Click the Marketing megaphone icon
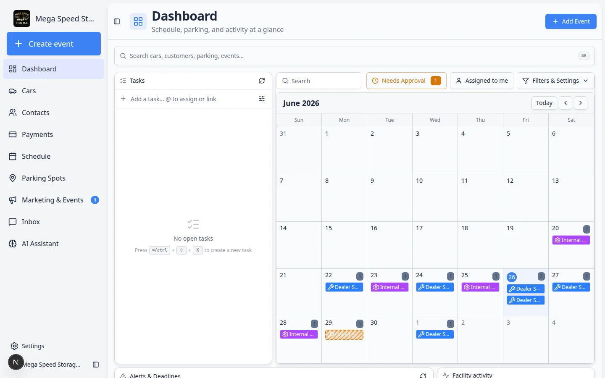 pyautogui.click(x=13, y=200)
